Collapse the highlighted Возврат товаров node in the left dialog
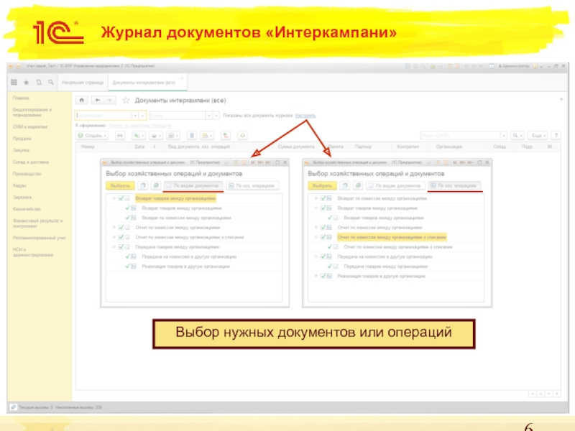Viewport: 575px width, 431px height. pyautogui.click(x=114, y=198)
